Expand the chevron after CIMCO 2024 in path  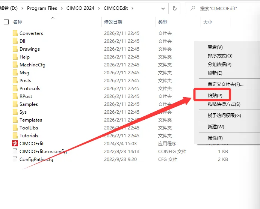[99, 8]
